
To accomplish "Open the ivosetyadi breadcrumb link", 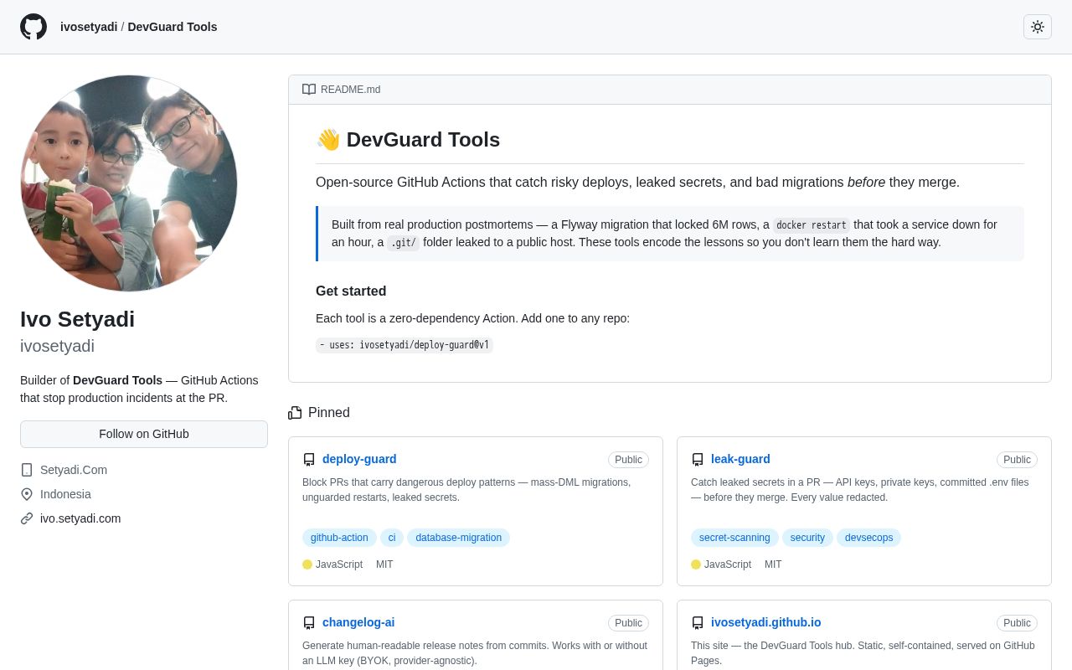I will point(89,27).
